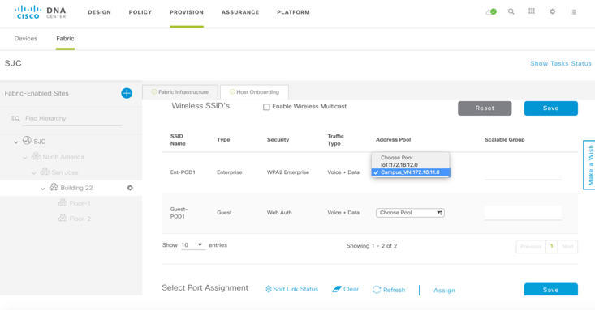
Task: Go to the Next page
Action: tap(567, 246)
